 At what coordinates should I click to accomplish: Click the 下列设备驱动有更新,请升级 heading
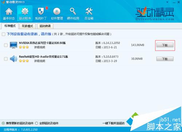[x=29, y=34]
